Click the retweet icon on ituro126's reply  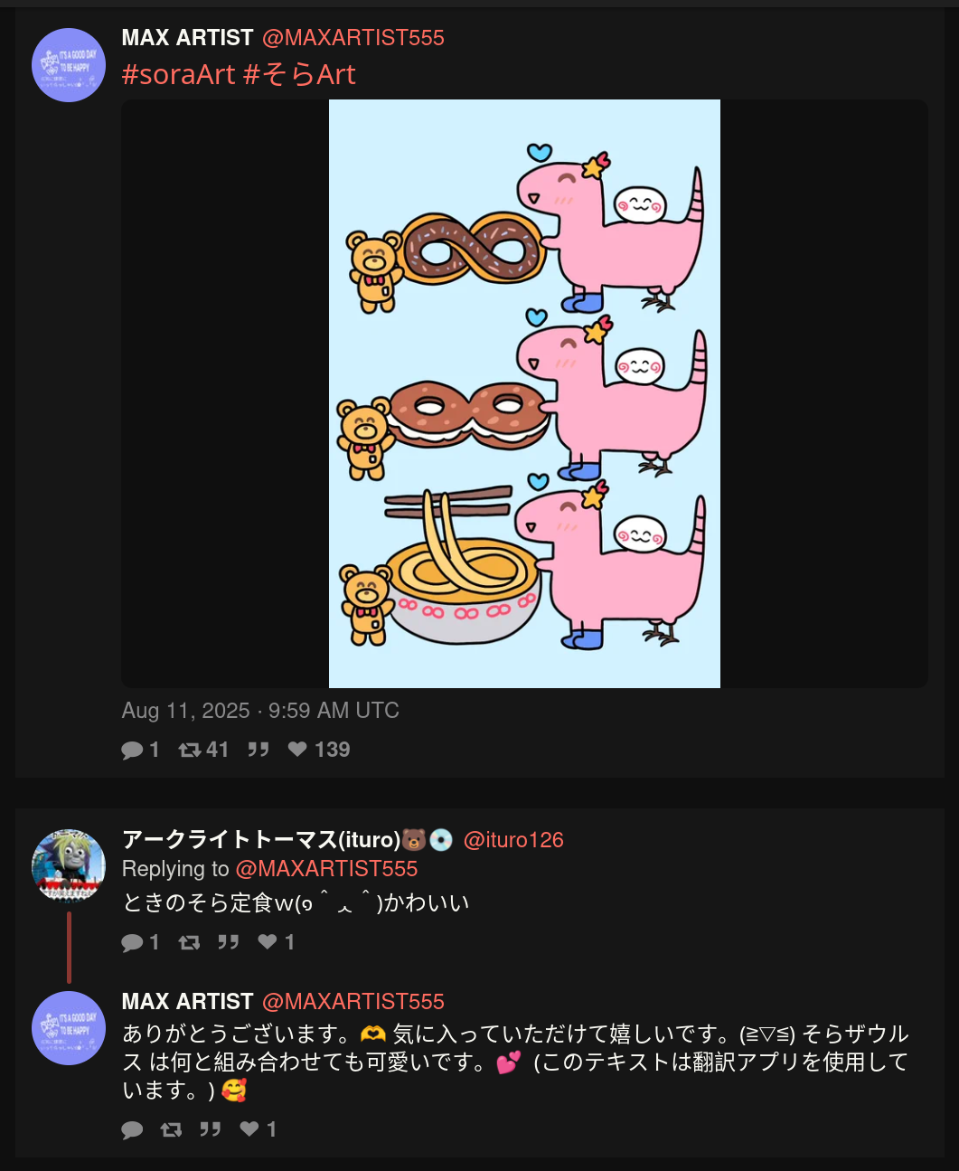click(189, 942)
